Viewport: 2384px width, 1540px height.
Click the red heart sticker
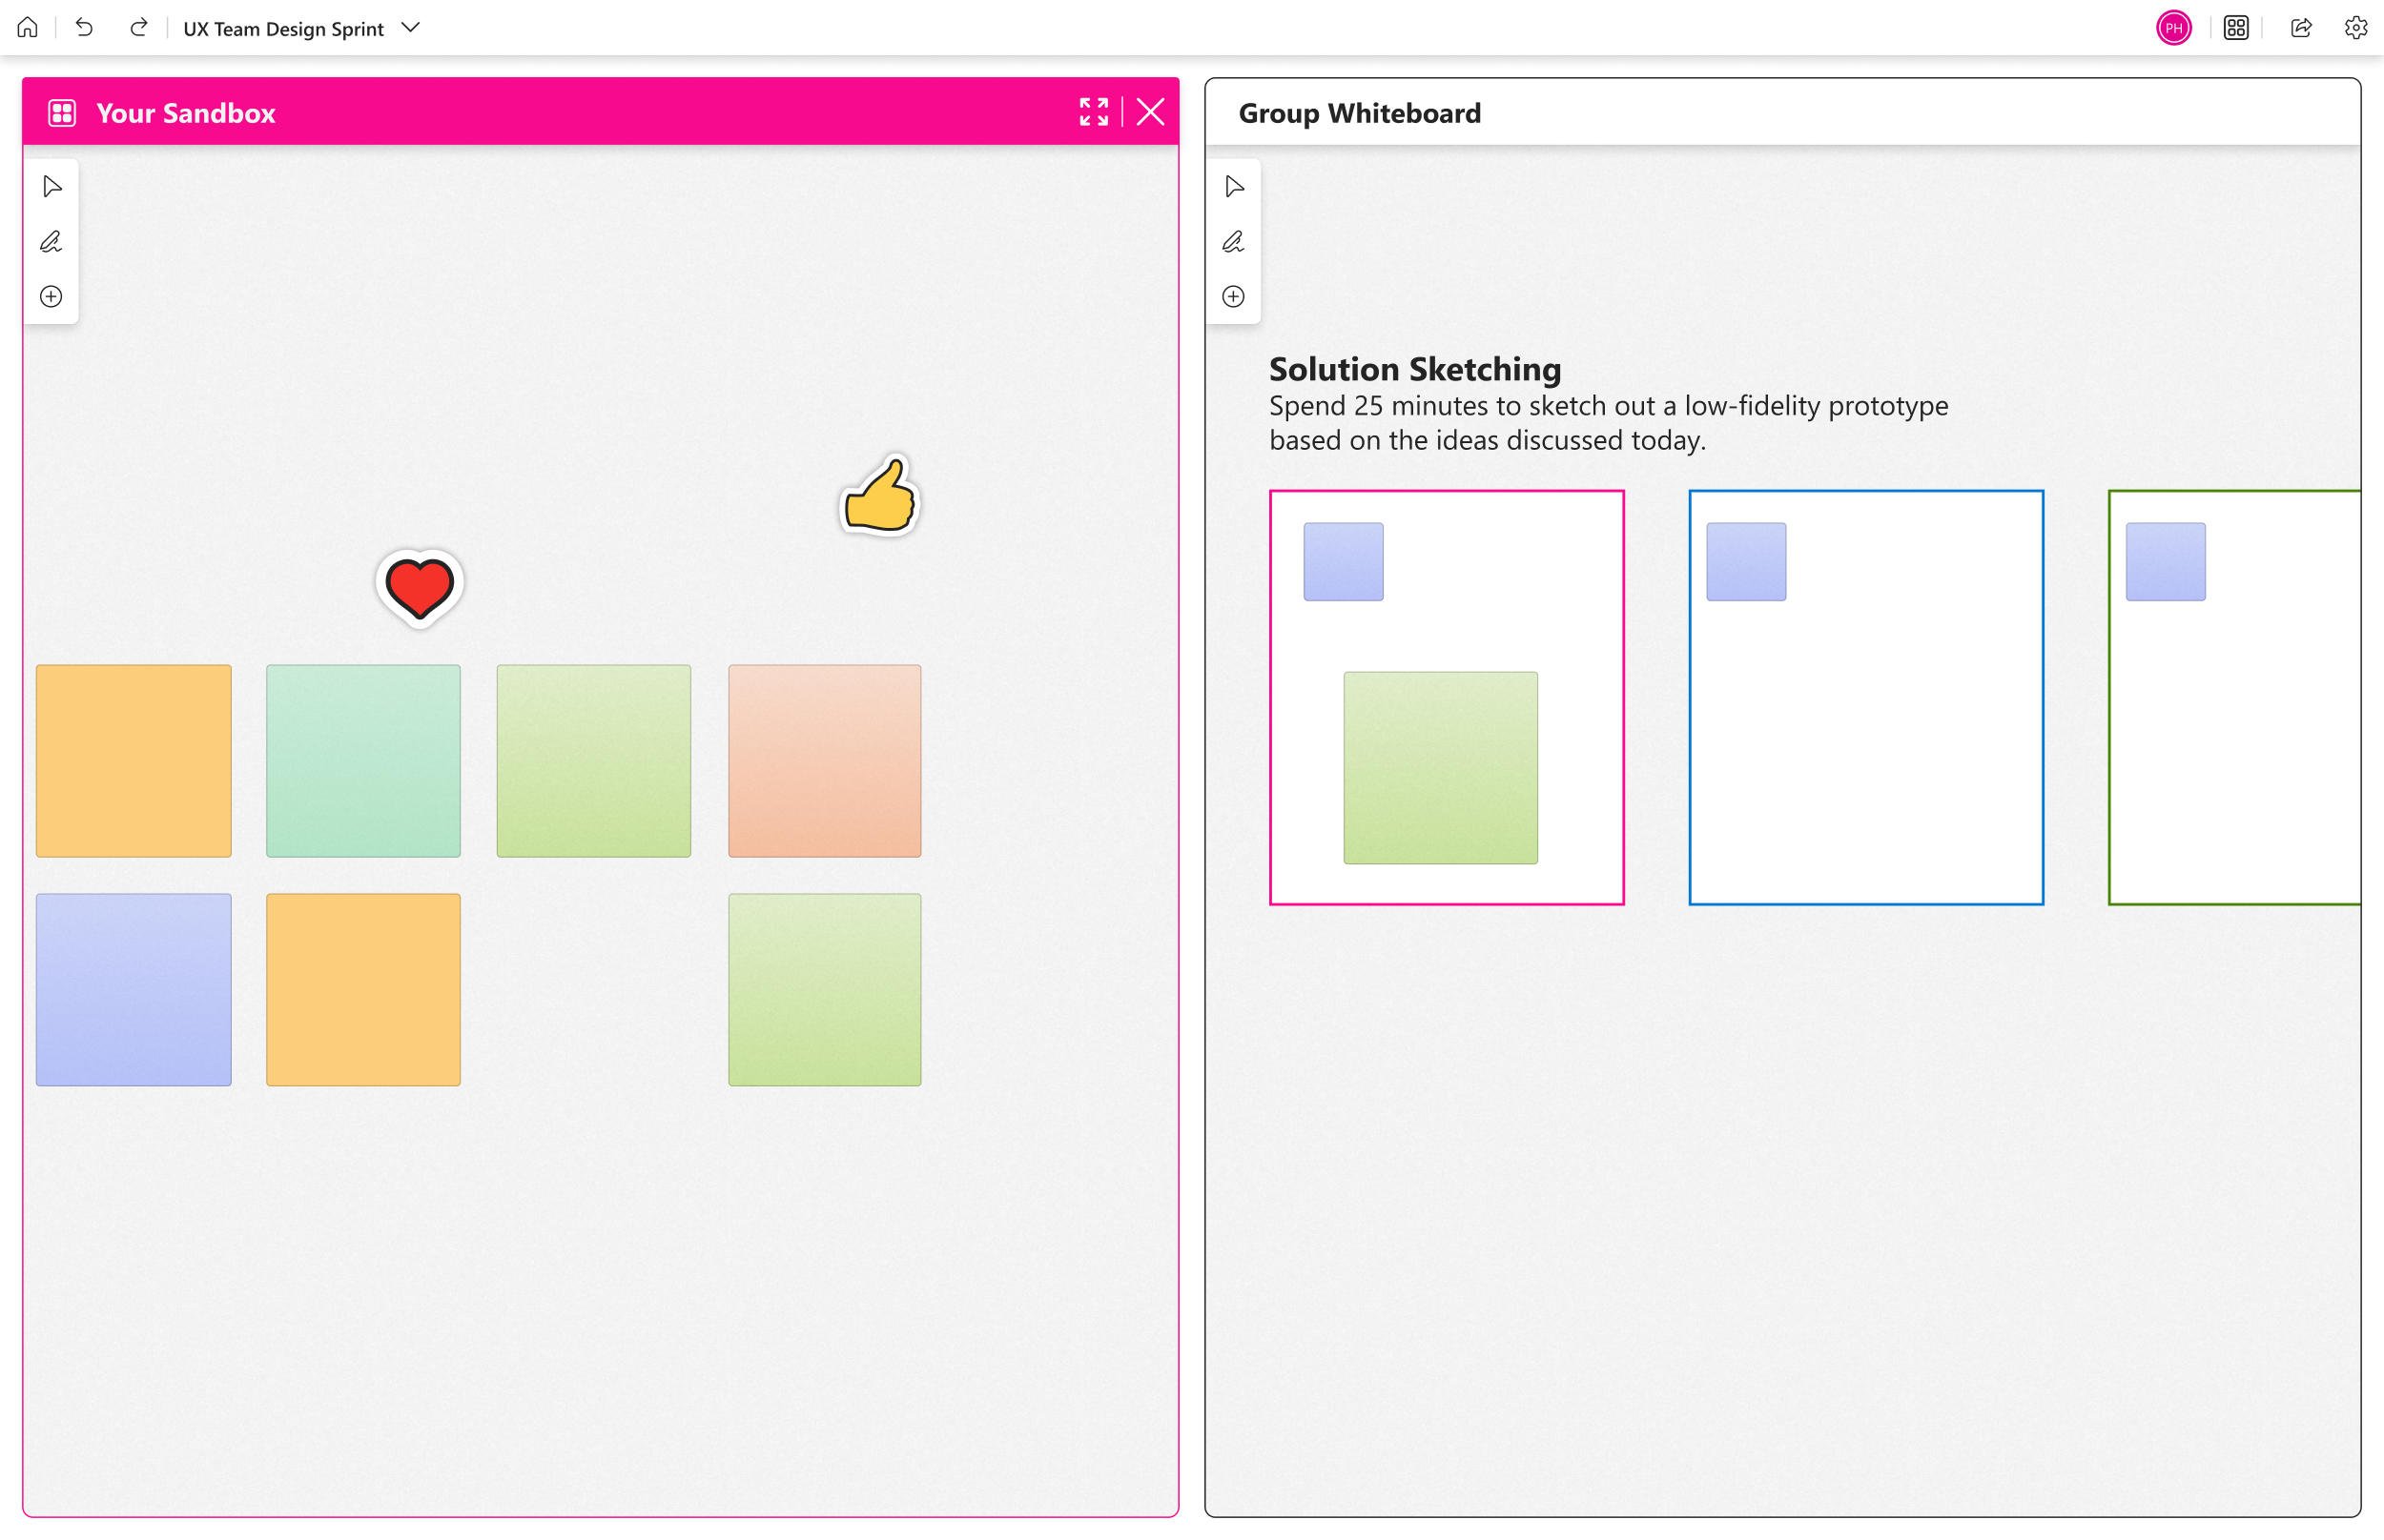pos(420,588)
